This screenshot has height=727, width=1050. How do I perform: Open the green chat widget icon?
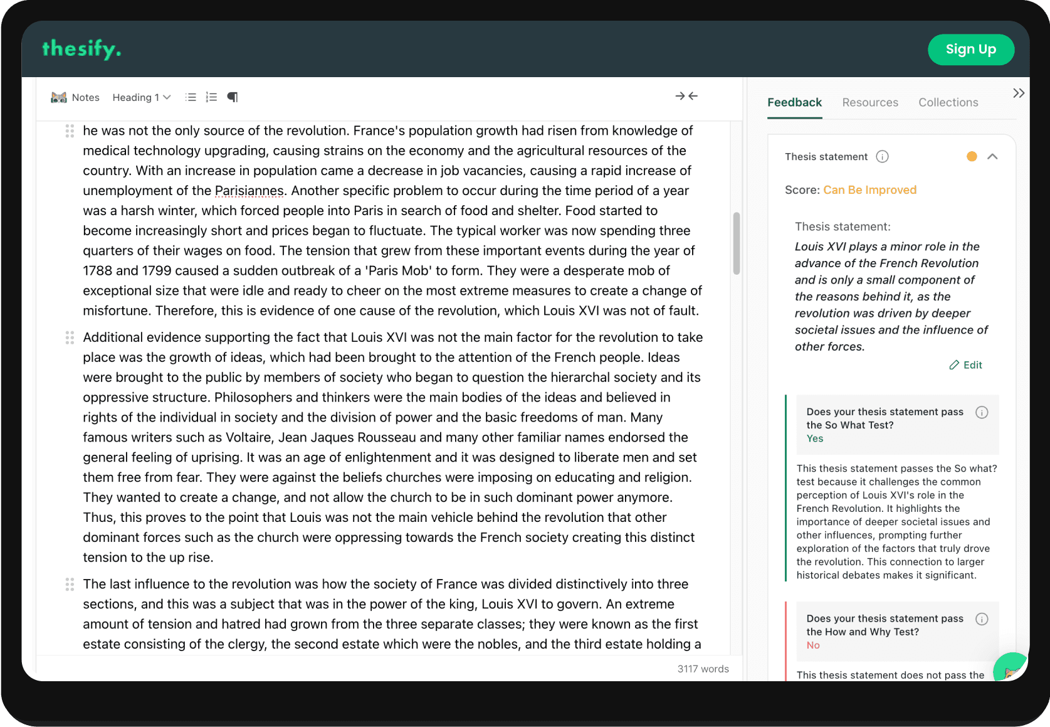(1009, 668)
